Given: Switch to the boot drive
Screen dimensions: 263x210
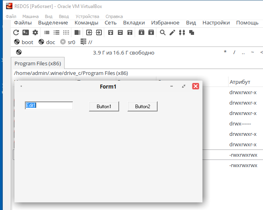Looking at the screenshot, I should pos(24,42).
